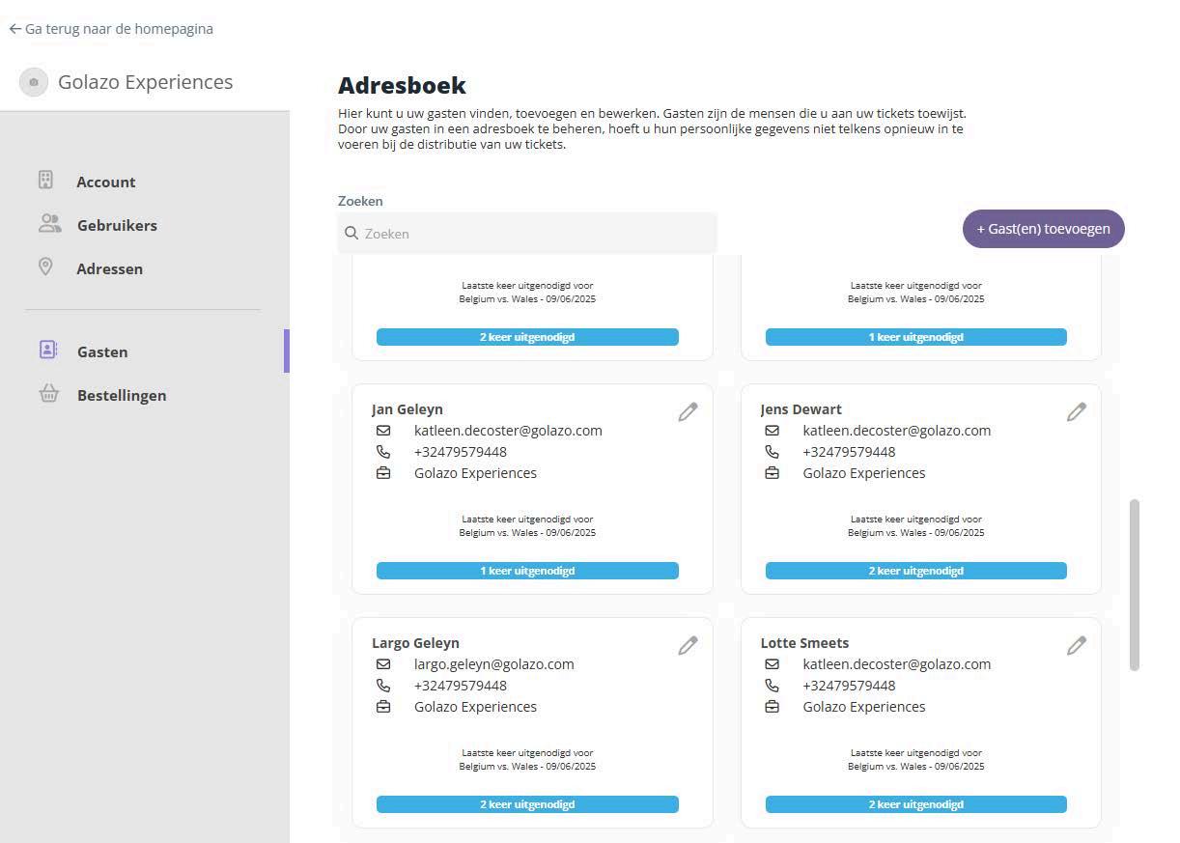Click the Bestellingen basket icon
This screenshot has width=1180, height=843.
[x=49, y=394]
